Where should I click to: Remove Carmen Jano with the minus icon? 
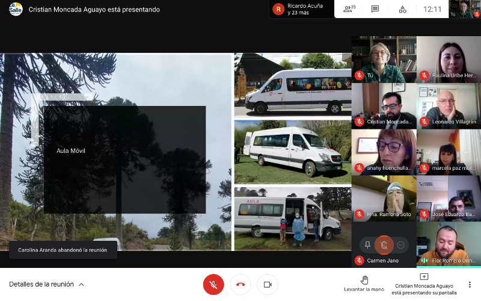(401, 244)
